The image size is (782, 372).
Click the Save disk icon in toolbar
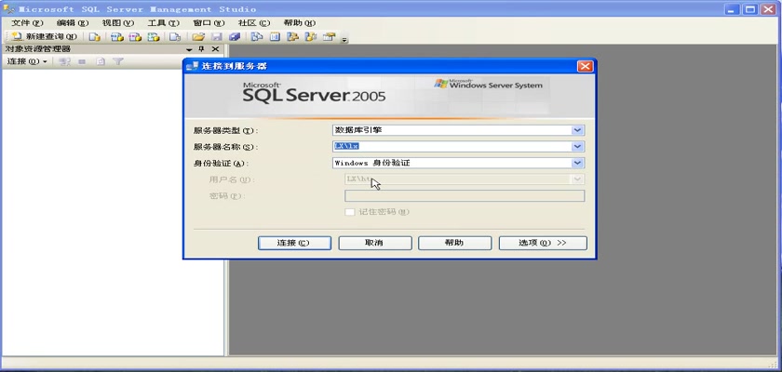[x=216, y=37]
